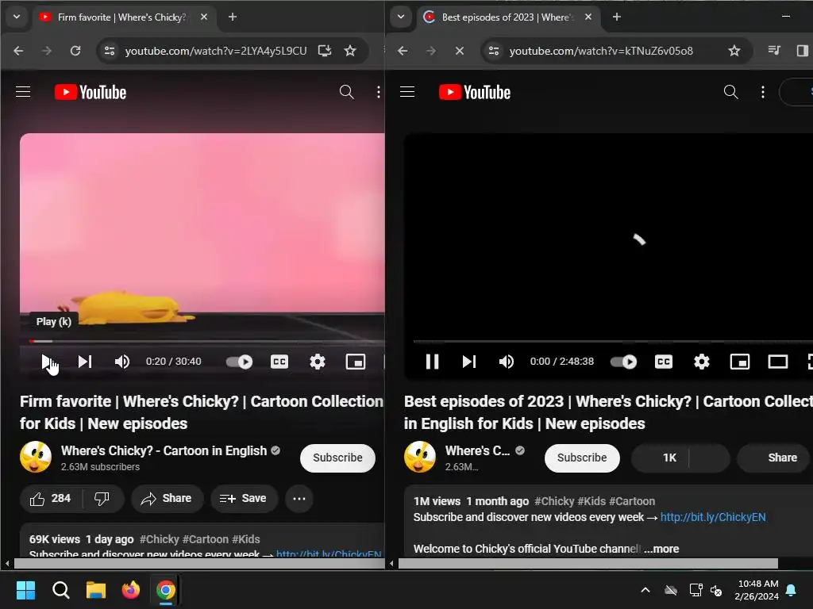Open File Explorer from taskbar
This screenshot has width=813, height=609.
click(96, 590)
